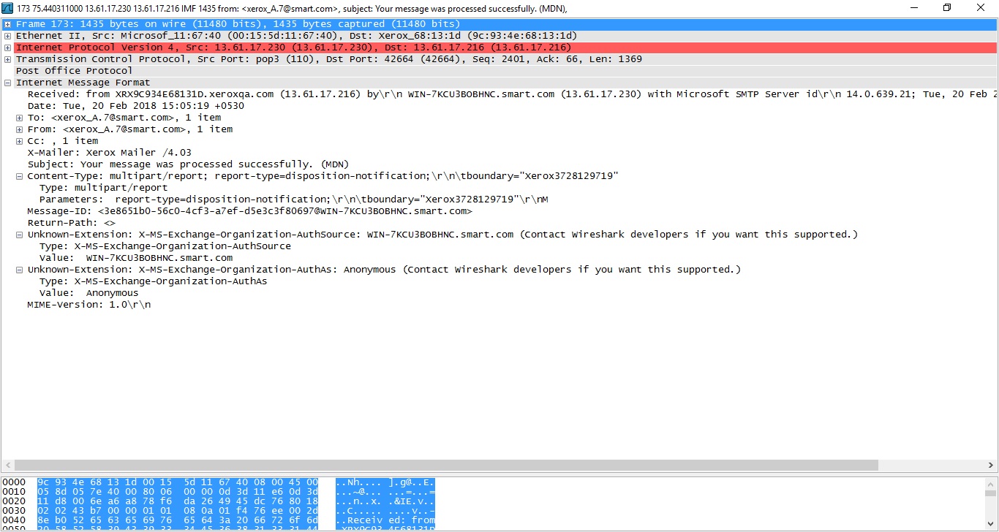Expand the Frame 173 tree node

[7, 24]
